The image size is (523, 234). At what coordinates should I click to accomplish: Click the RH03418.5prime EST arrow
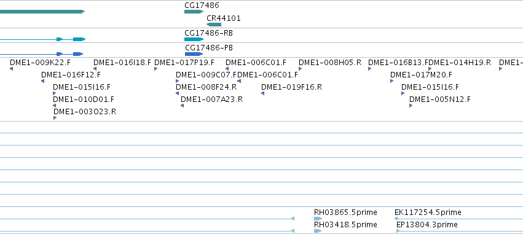[x=318, y=231]
